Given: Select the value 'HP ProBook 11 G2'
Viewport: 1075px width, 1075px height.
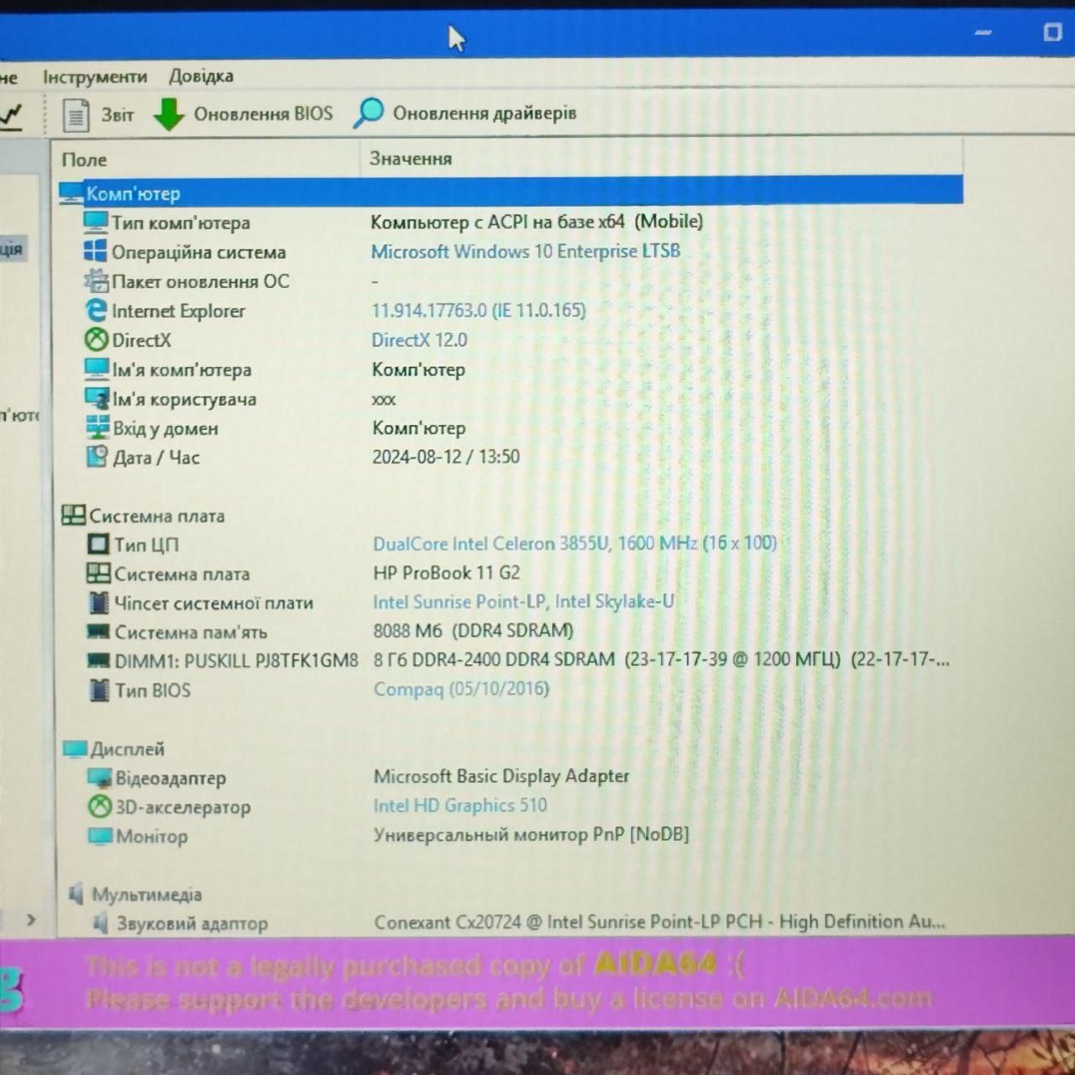Looking at the screenshot, I should point(447,573).
